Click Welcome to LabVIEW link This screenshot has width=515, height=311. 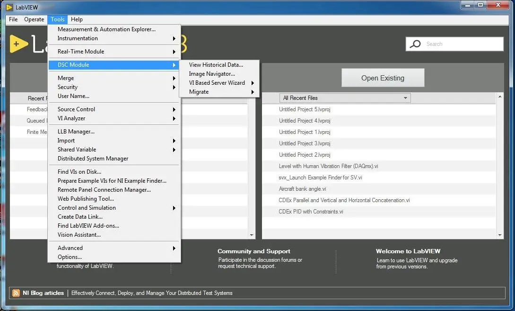pos(408,251)
